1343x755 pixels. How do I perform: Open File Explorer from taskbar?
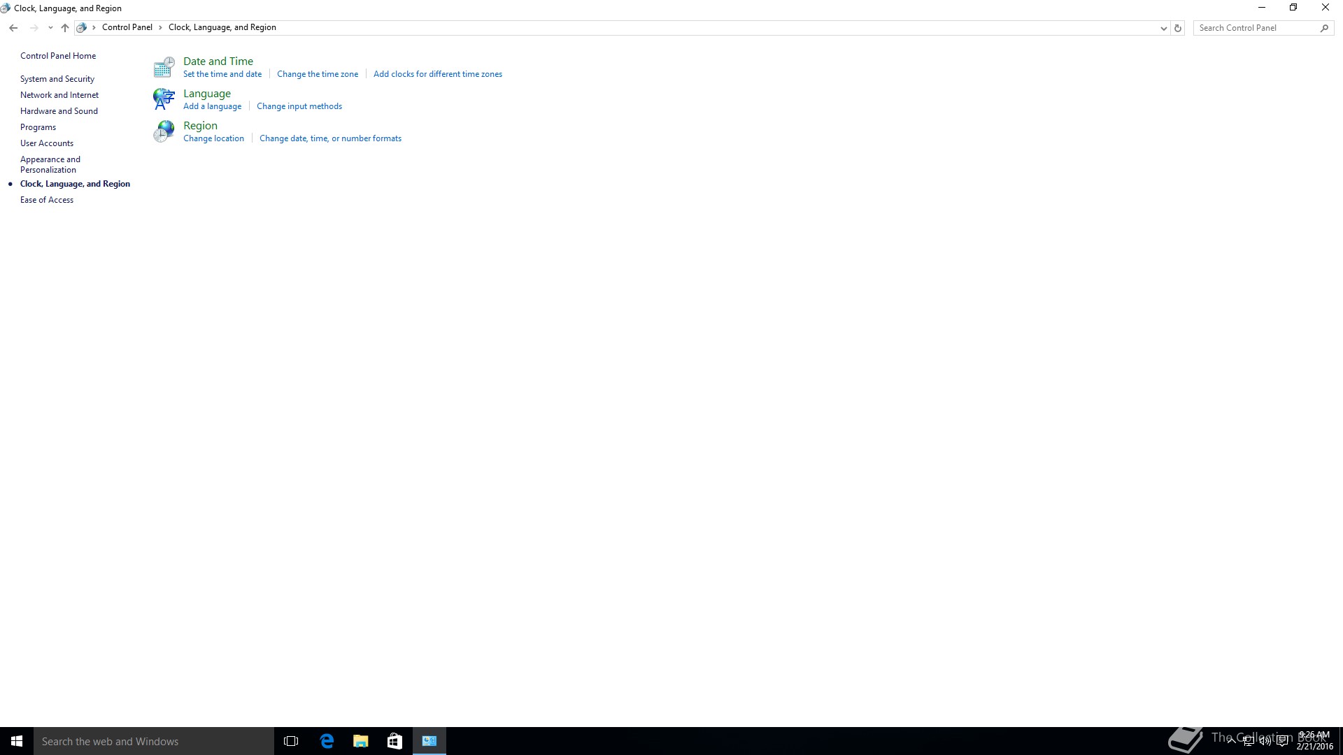coord(361,741)
